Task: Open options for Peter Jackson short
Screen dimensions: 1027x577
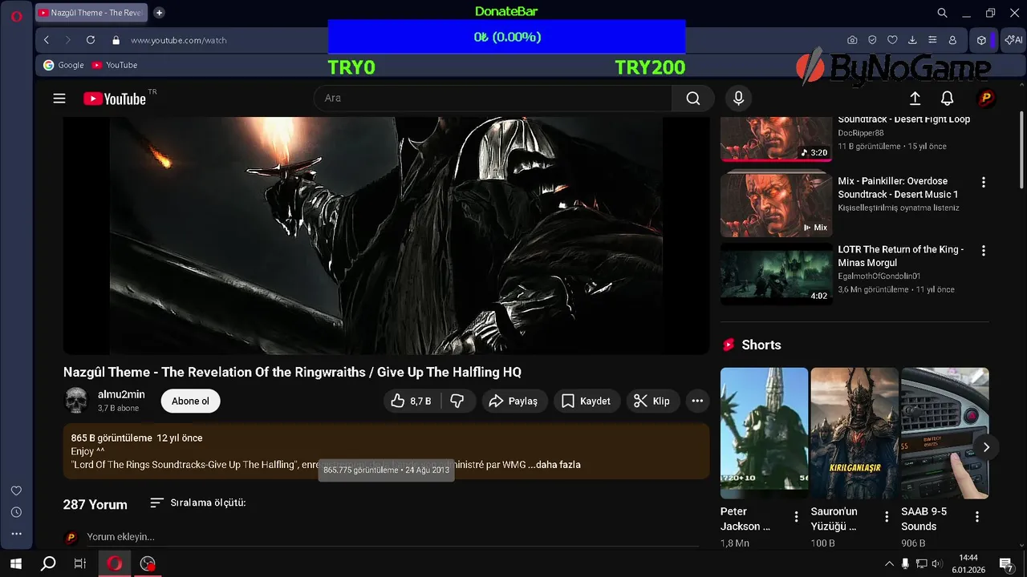Action: (x=796, y=517)
